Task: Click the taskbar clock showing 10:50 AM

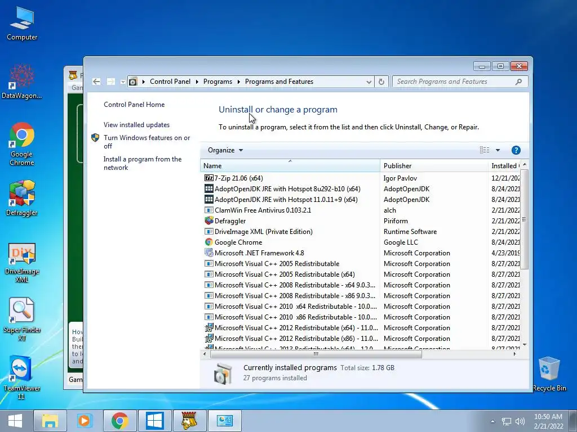Action: 548,421
